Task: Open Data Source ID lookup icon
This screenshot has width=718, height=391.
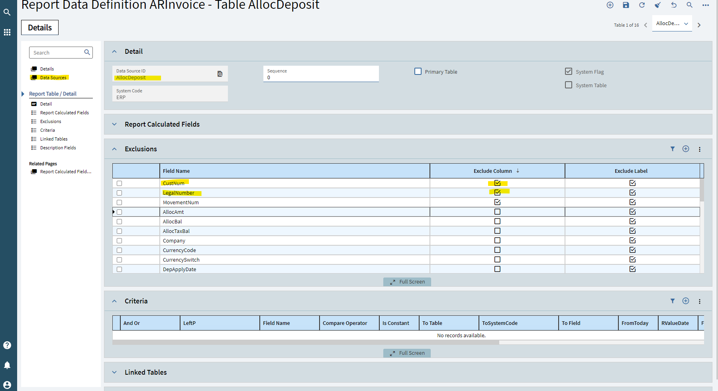Action: point(220,74)
